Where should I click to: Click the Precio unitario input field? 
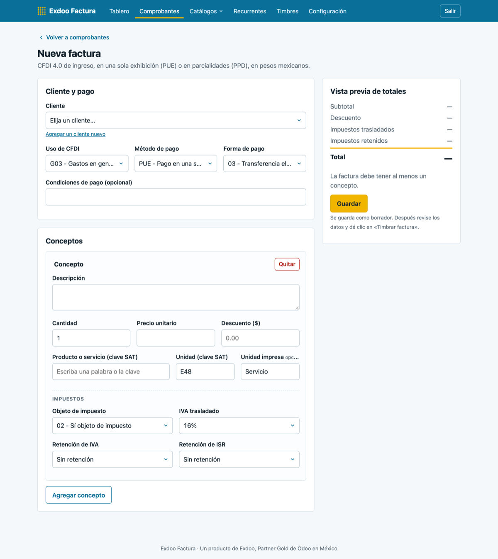[176, 338]
